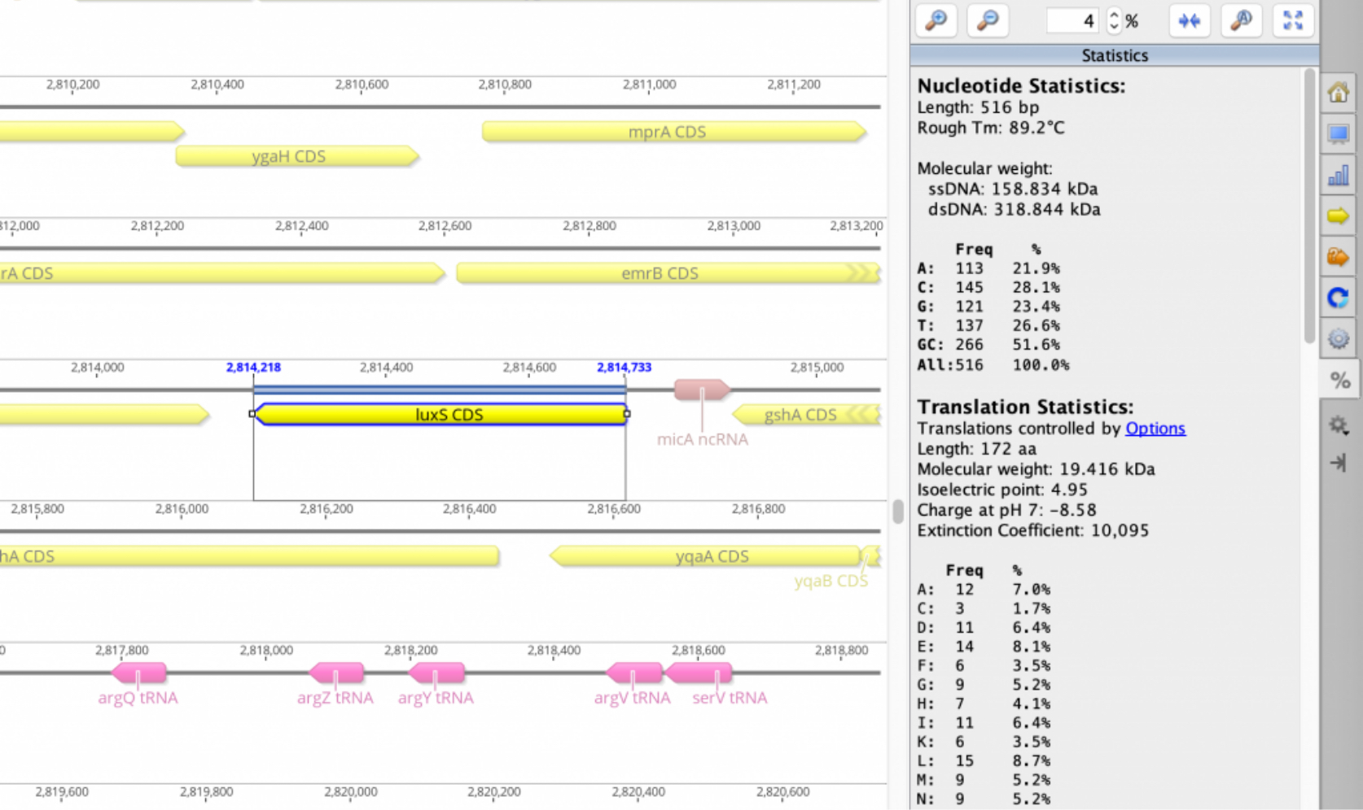Open the Annotations yellow arrow tab

click(x=1339, y=216)
